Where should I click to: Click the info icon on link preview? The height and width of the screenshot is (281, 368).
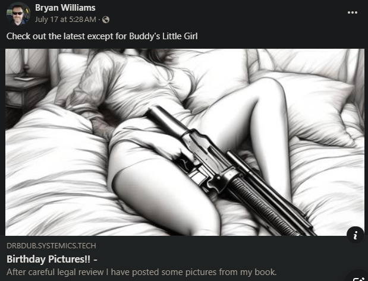[356, 235]
